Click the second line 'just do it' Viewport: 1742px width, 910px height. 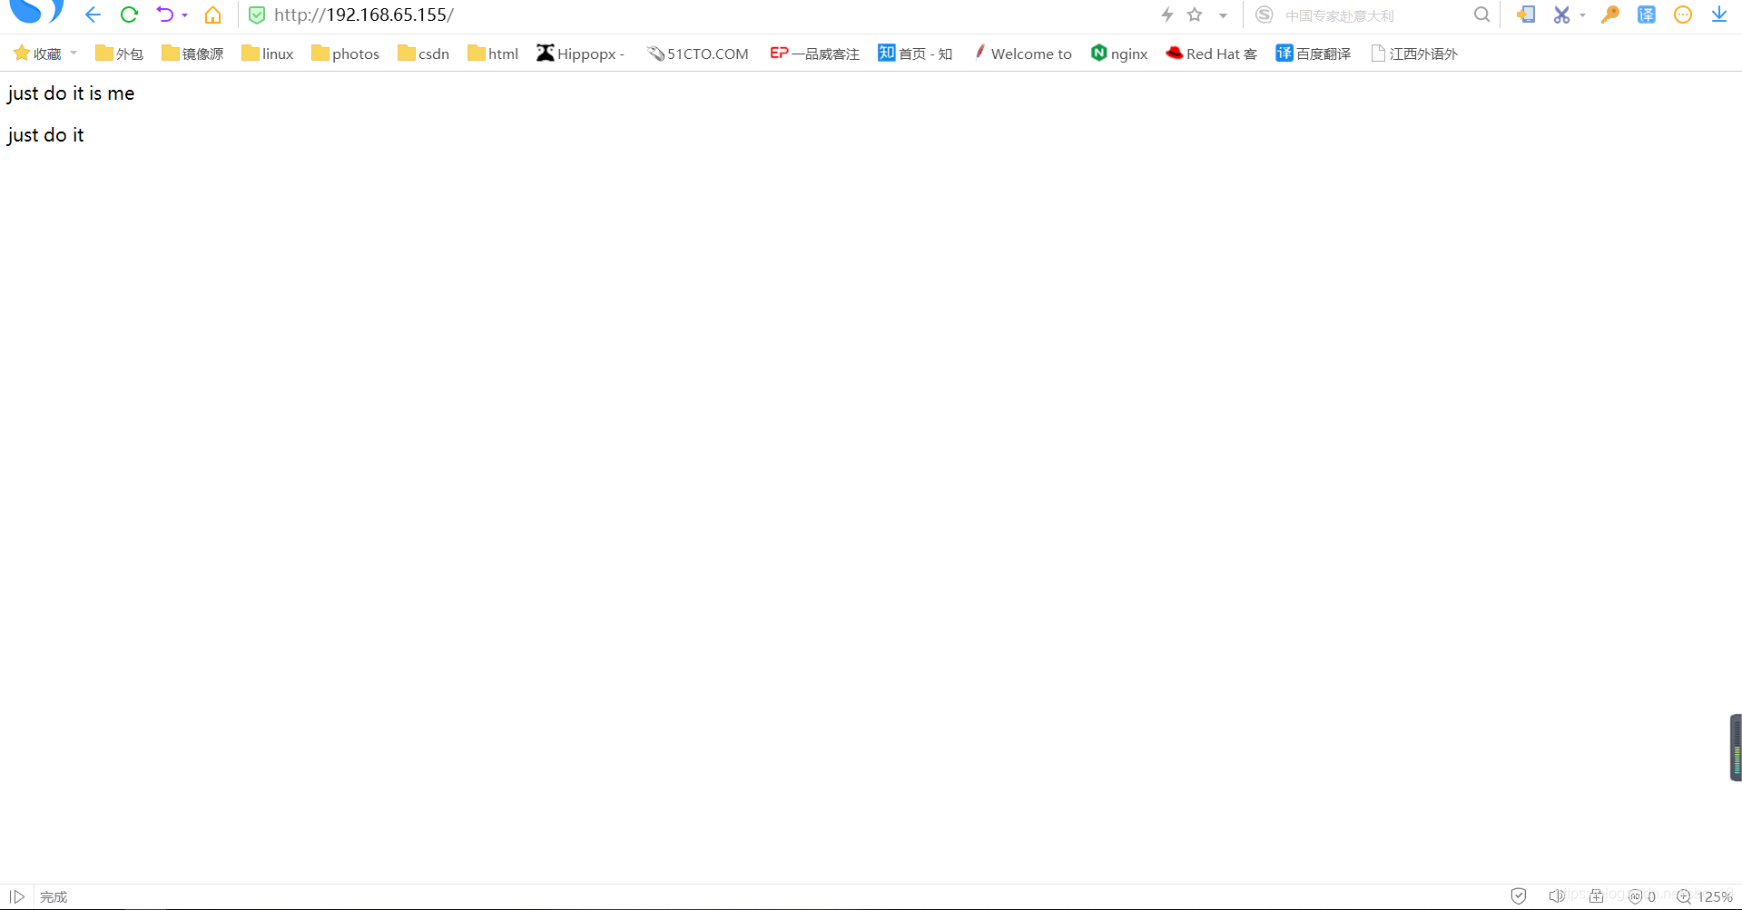[45, 135]
